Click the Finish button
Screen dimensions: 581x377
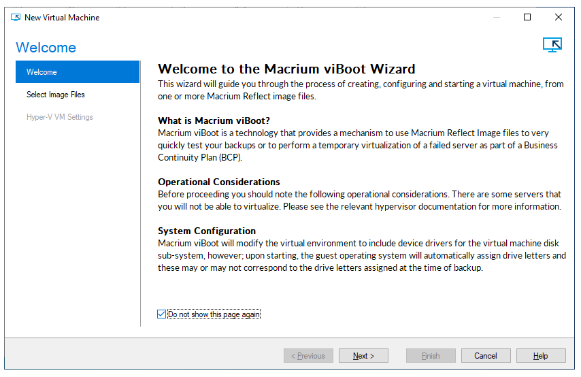coord(431,356)
